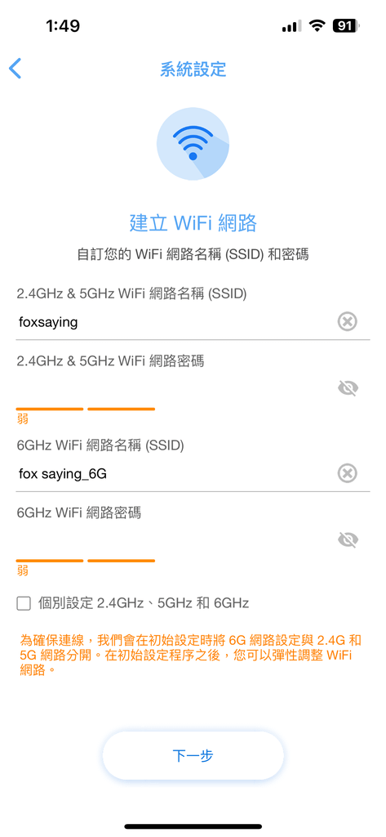Tap the WiFi status icon in status bar

pyautogui.click(x=317, y=25)
